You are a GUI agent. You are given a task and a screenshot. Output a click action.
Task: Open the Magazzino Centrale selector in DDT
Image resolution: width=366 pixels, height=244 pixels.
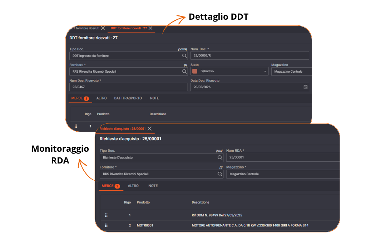tap(292, 72)
